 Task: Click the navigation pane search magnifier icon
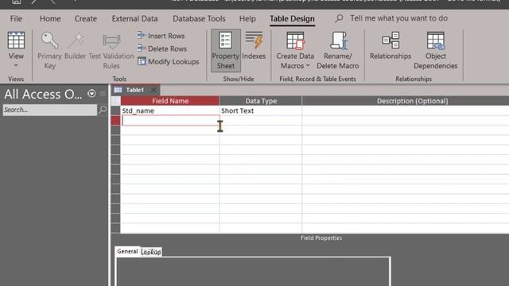[x=103, y=110]
